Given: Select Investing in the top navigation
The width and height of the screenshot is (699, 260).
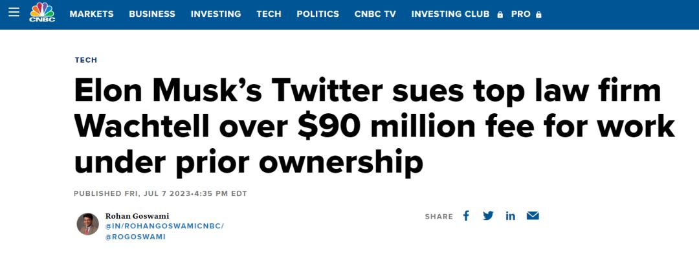Looking at the screenshot, I should click(x=216, y=14).
